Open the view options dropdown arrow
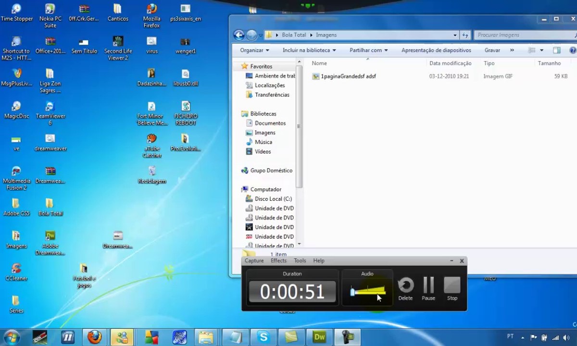 [x=542, y=50]
